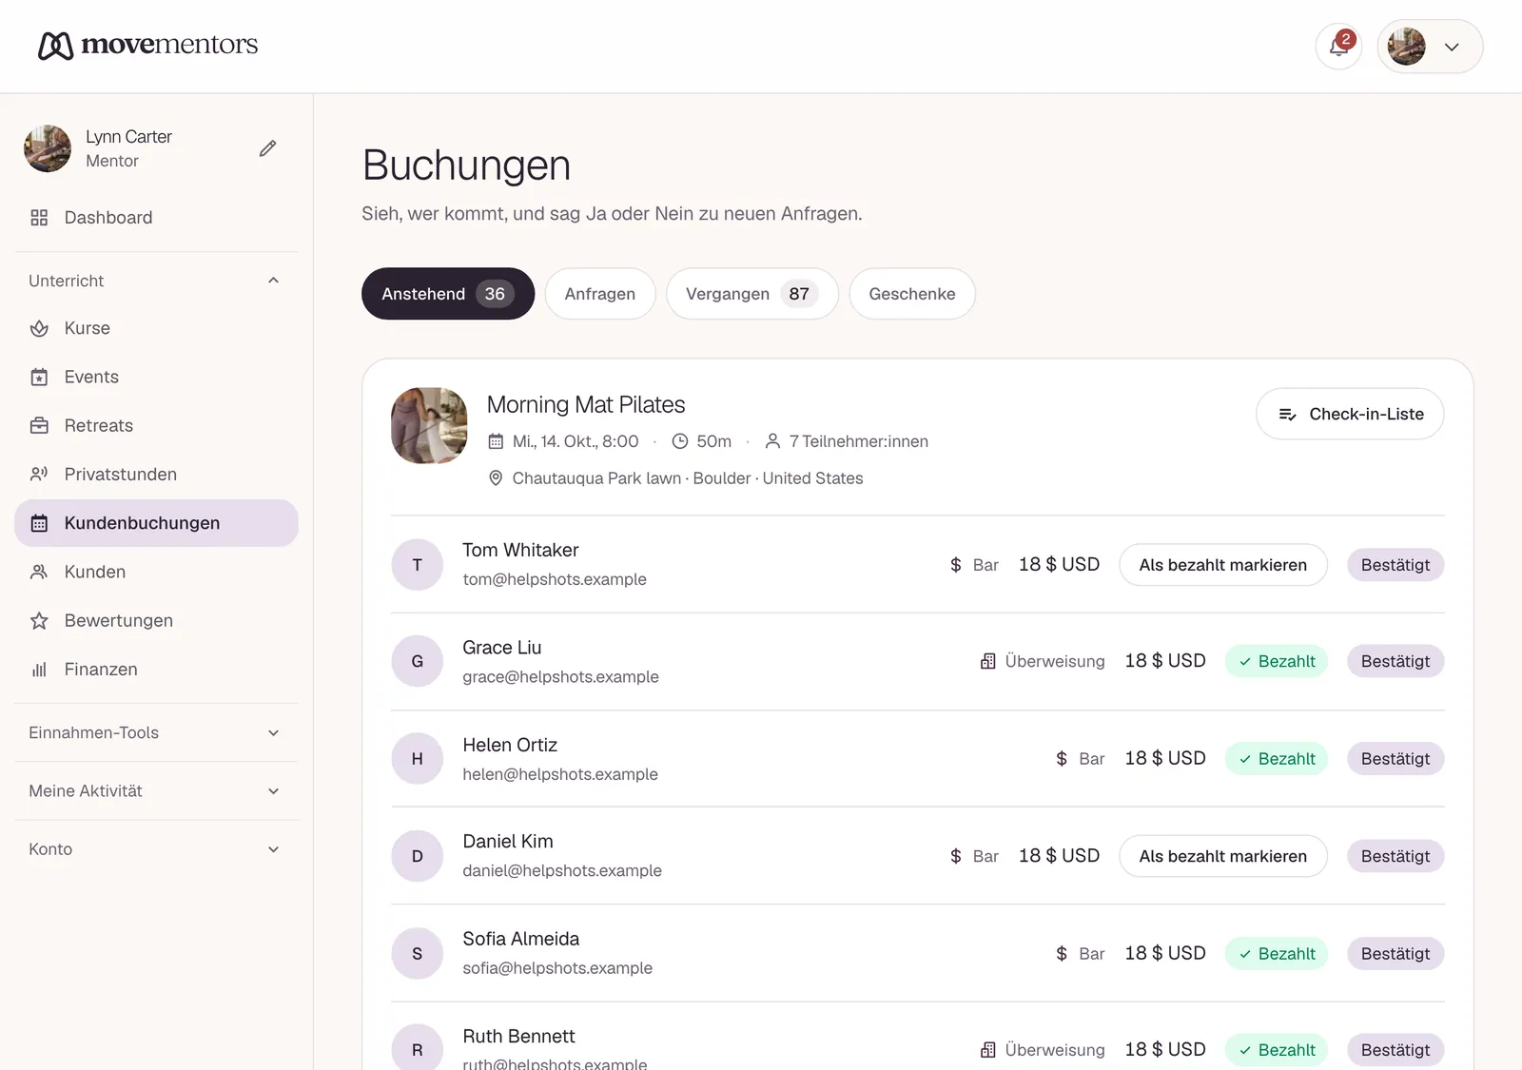Click Helen Ortiz's Bezahlt status badge
This screenshot has height=1070, width=1522.
(1277, 759)
